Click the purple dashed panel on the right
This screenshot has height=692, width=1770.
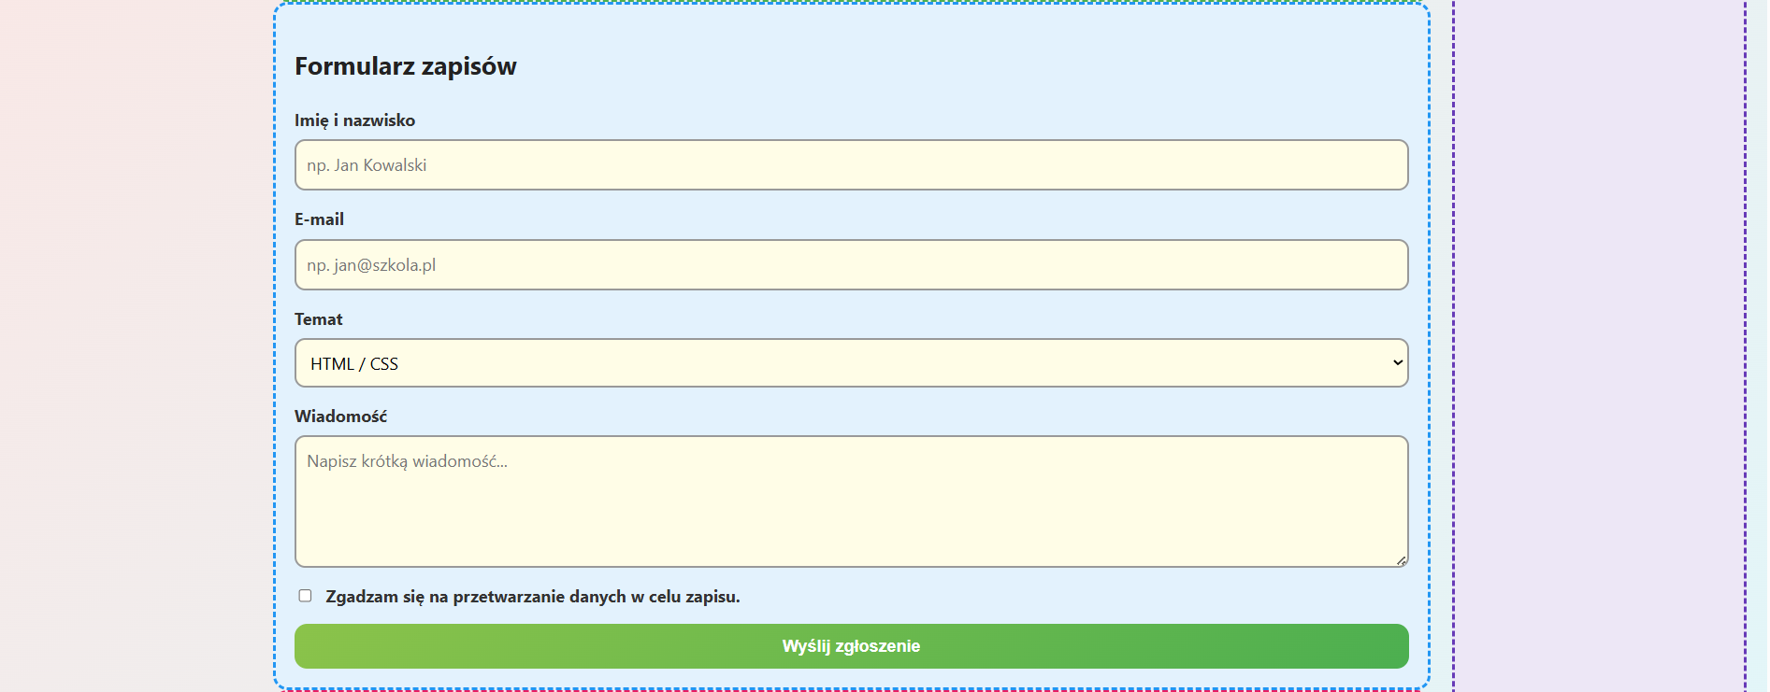(x=1599, y=346)
